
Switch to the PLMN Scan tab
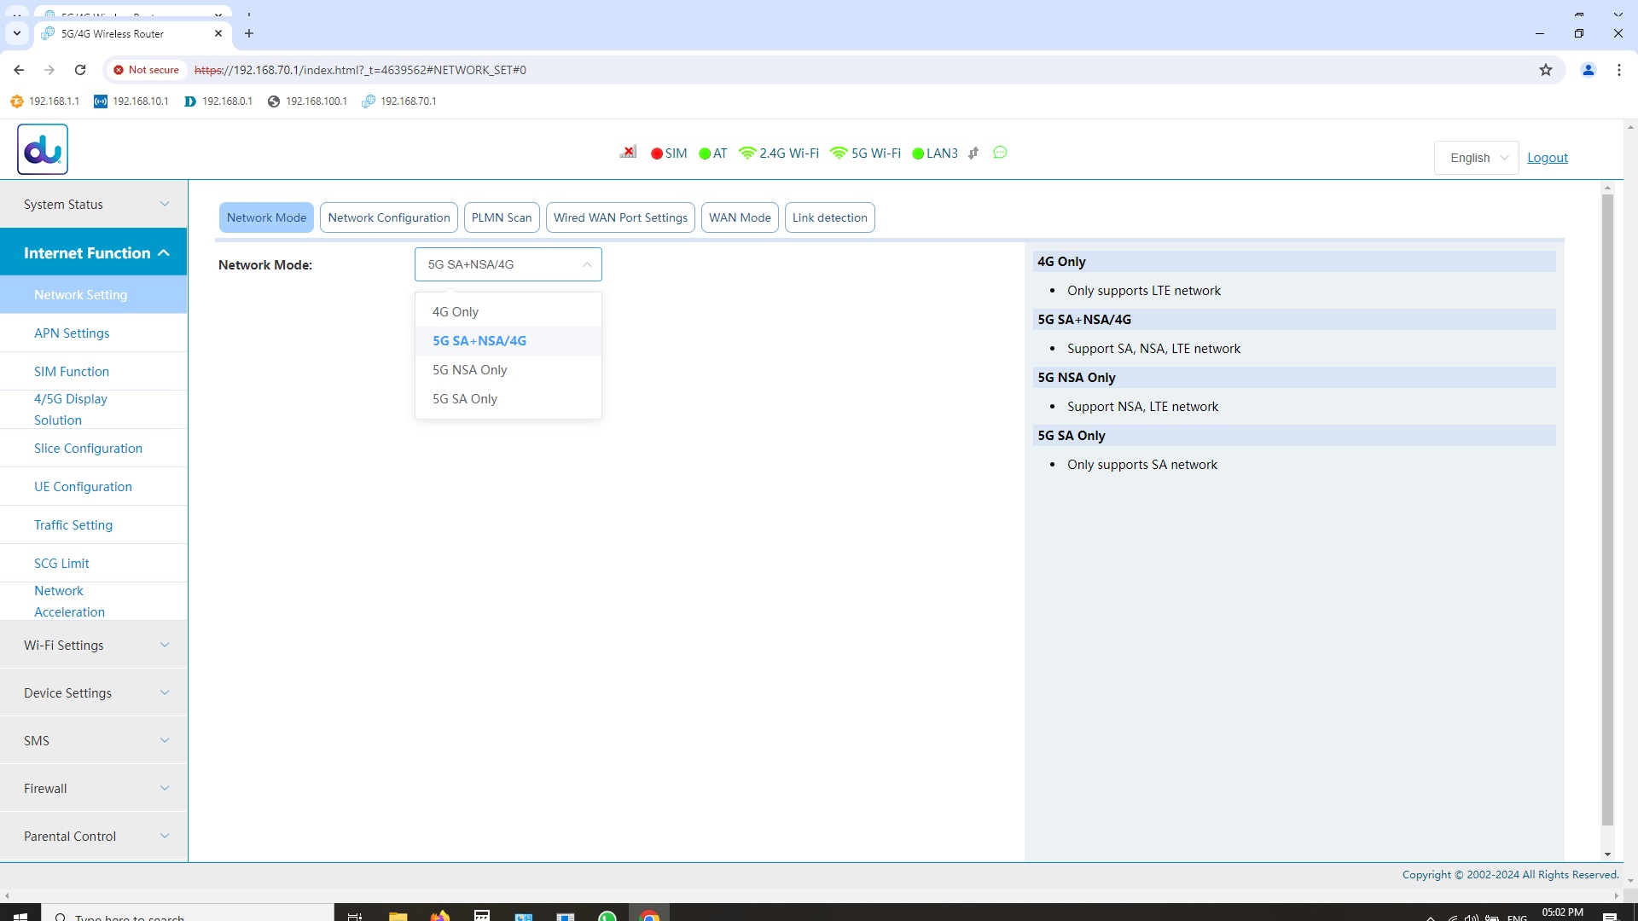point(501,217)
